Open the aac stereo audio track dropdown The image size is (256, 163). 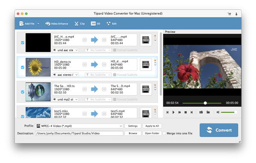(x=66, y=75)
